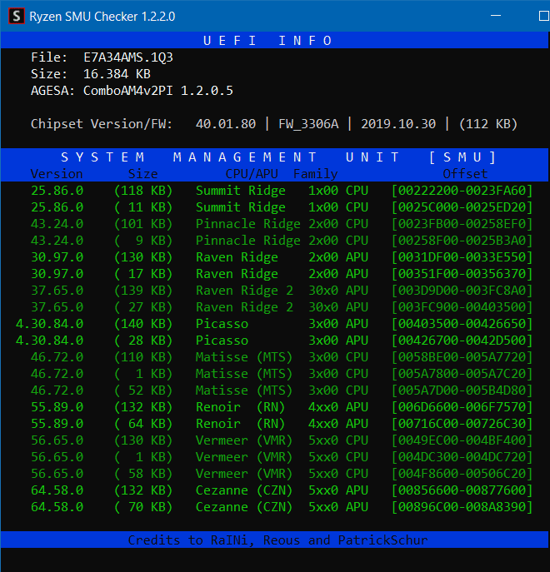550x572 pixels.
Task: Click firmware name FW_3306A
Action: point(308,124)
